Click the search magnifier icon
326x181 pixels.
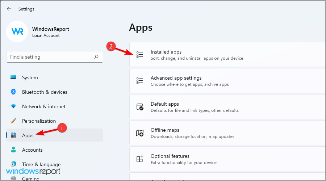point(96,57)
